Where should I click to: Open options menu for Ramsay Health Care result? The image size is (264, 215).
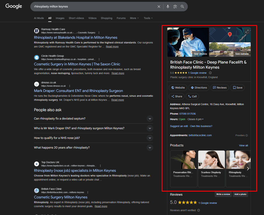click(99, 33)
